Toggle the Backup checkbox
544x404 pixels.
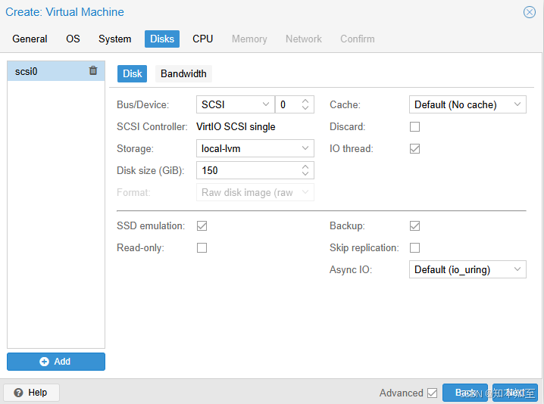[414, 226]
